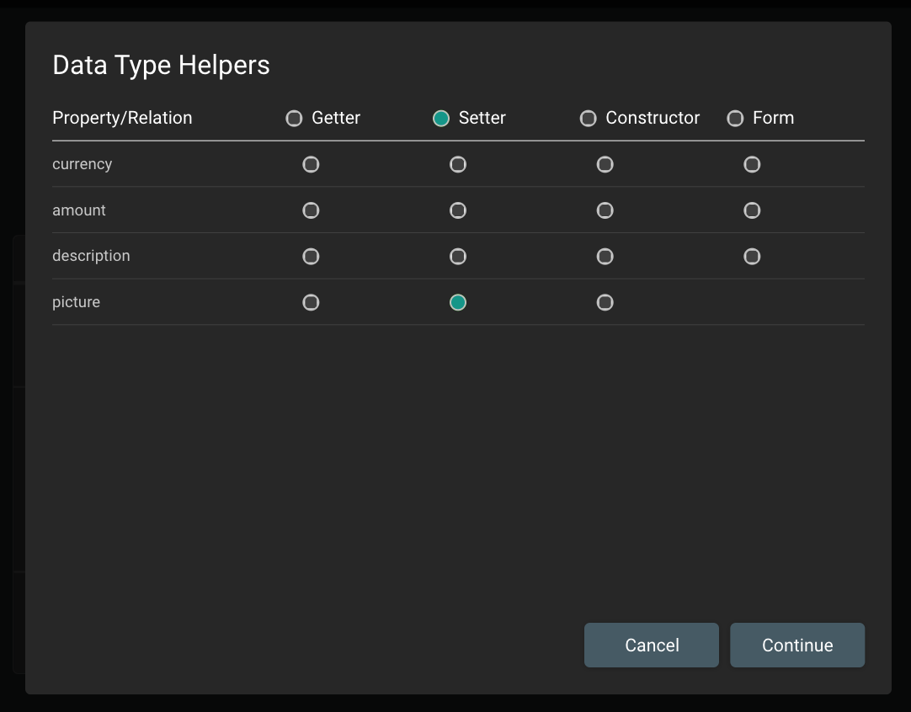This screenshot has height=712, width=911.
Task: Select the Constructor column header radio
Action: 588,119
